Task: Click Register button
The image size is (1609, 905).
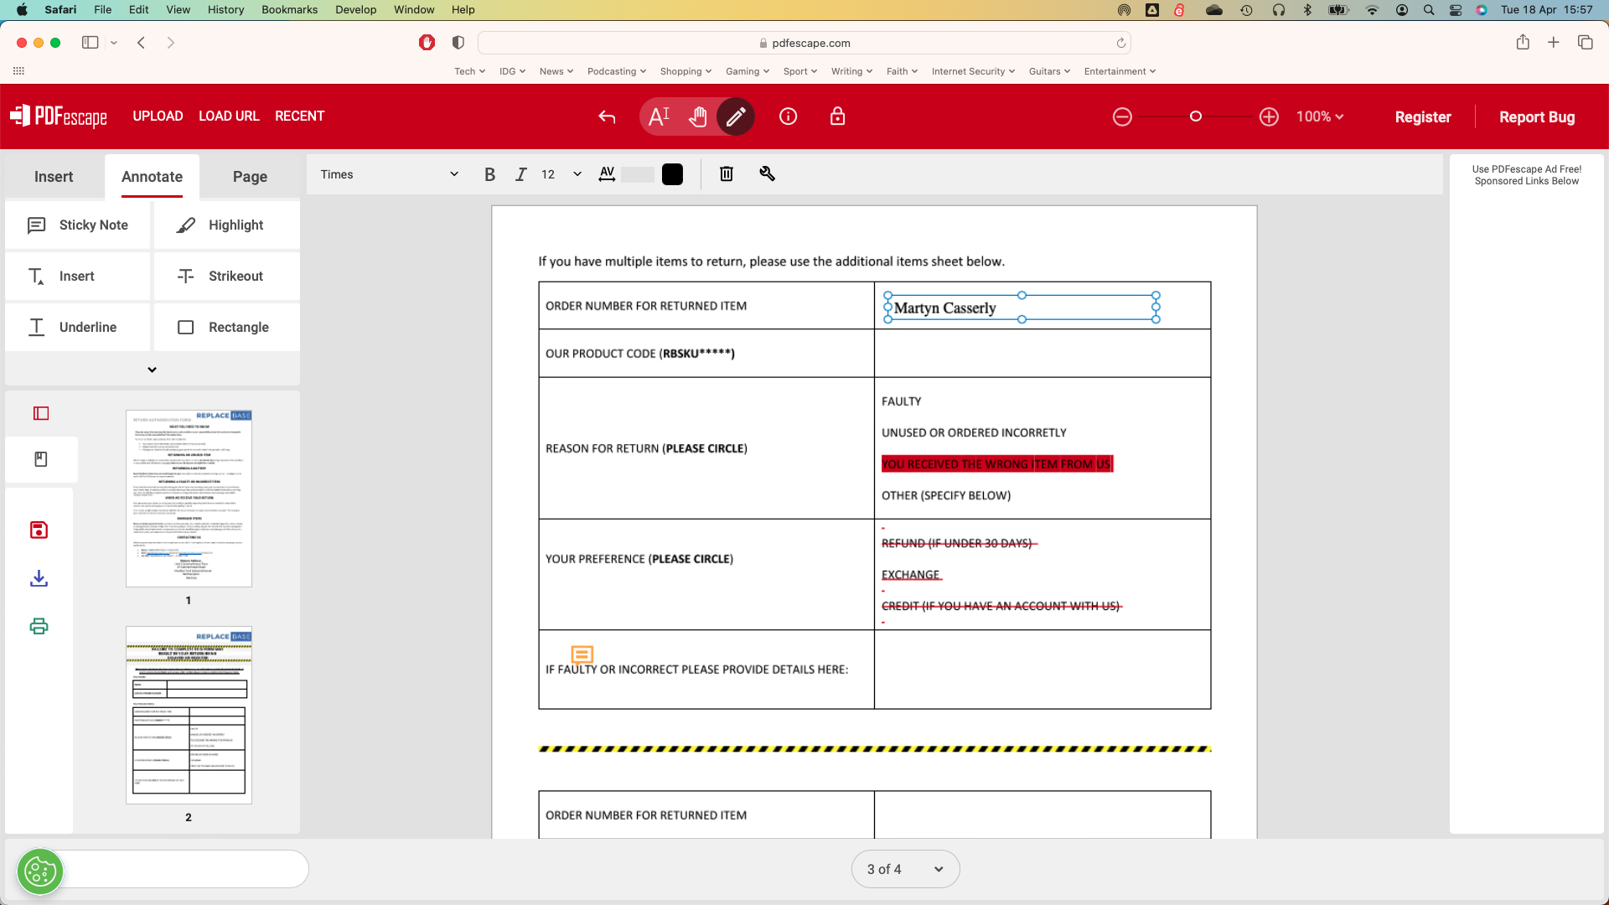Action: coord(1422,117)
